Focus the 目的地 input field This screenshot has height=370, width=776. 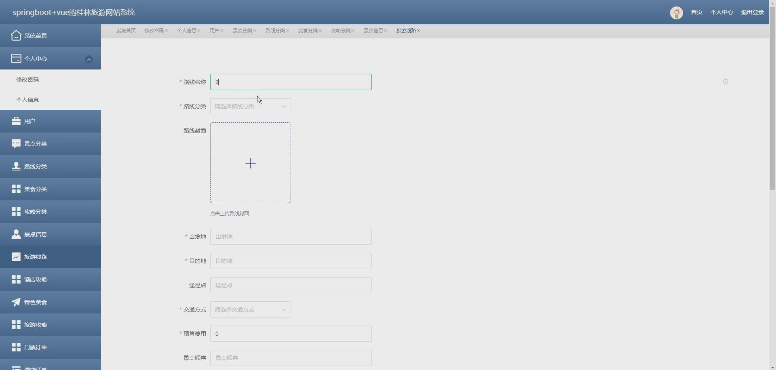point(291,261)
